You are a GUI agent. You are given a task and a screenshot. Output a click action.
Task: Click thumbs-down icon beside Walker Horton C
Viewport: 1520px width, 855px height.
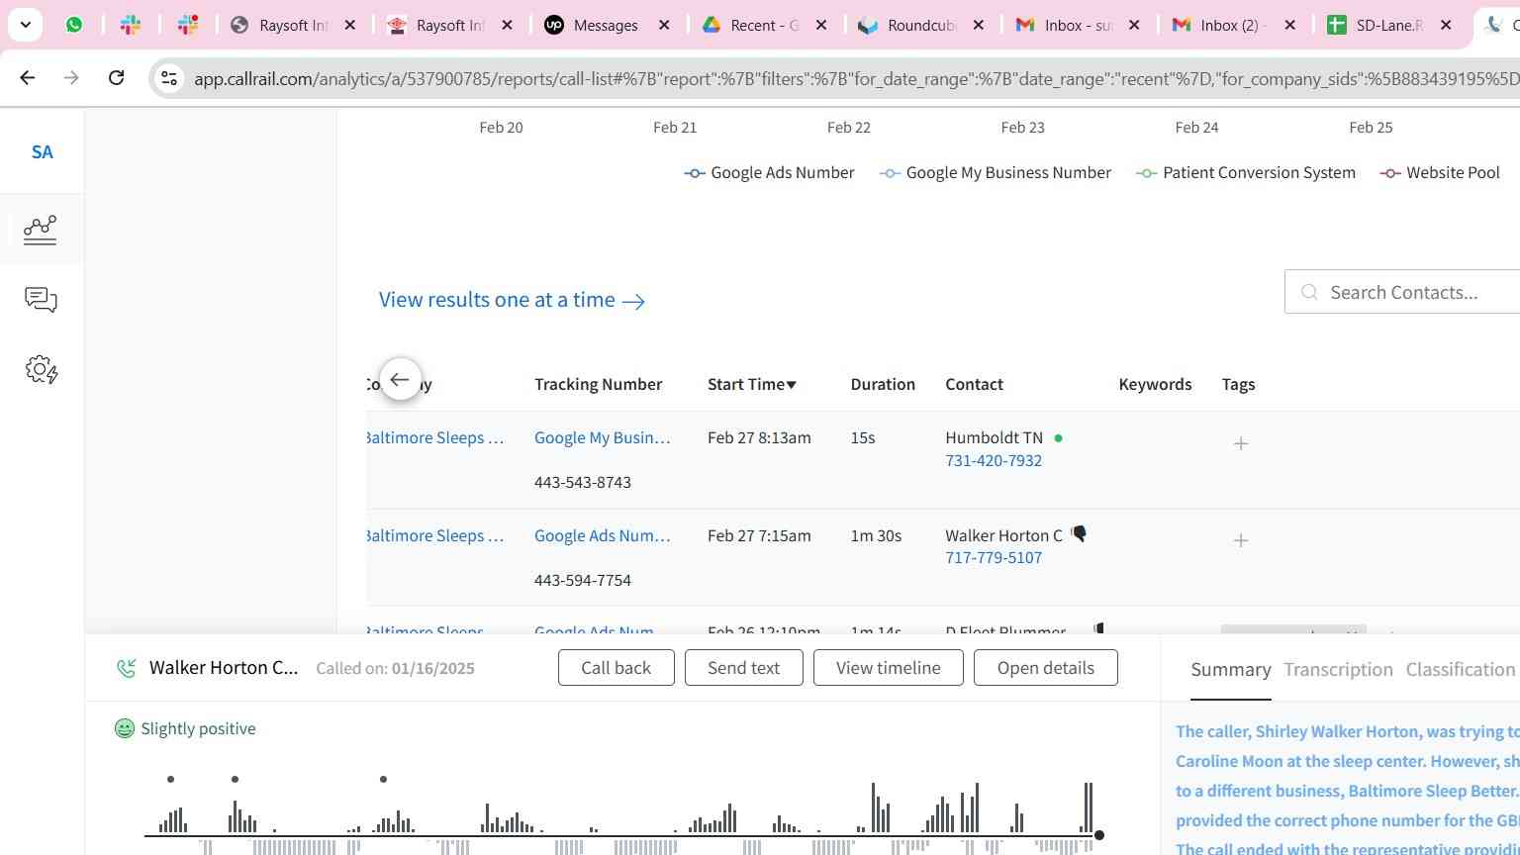click(x=1079, y=534)
